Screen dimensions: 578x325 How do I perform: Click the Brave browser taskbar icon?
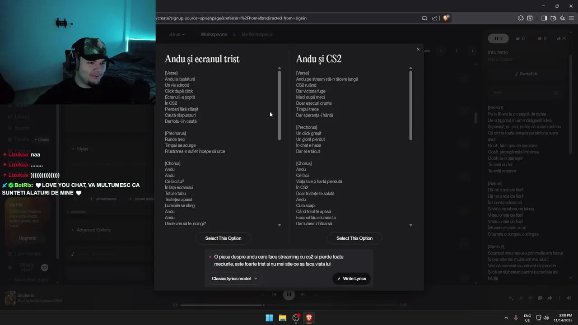[x=309, y=318]
